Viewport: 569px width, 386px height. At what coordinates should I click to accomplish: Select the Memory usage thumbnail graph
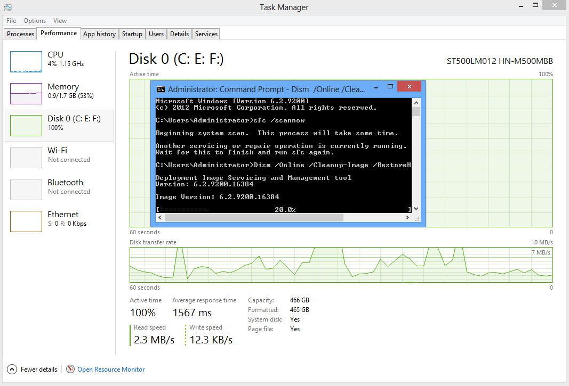tap(26, 94)
